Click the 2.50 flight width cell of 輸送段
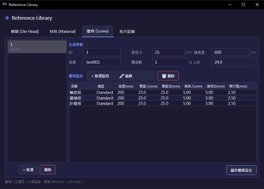Viewport: 264px width, 189px height. point(232,92)
